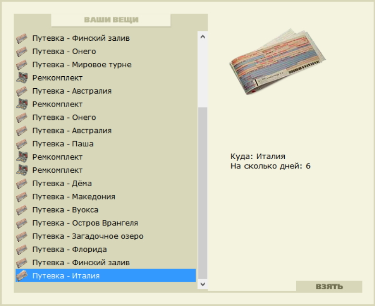Click the scrollbar track above the thumb
Image resolution: width=375 pixels, height=306 pixels.
pos(203,74)
